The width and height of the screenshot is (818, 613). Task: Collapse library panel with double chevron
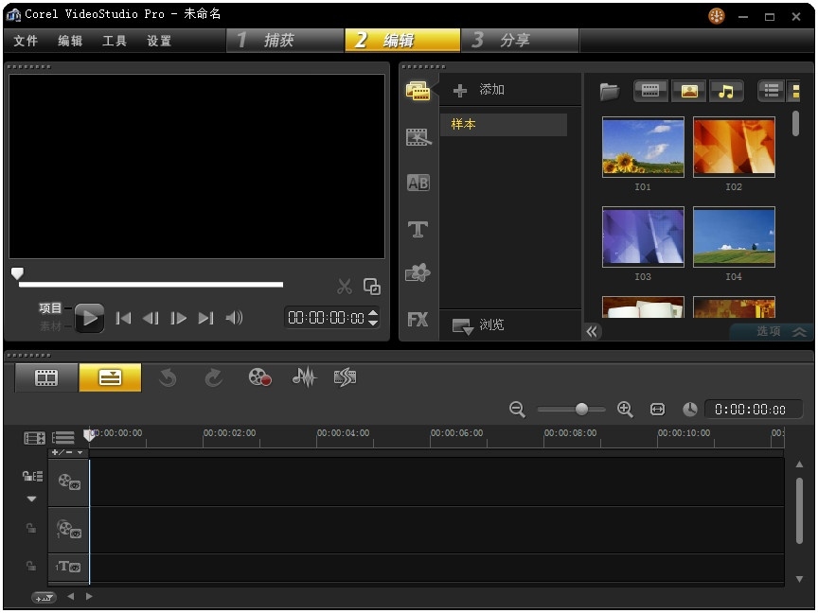click(593, 331)
